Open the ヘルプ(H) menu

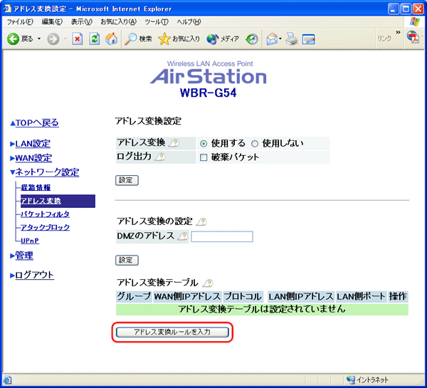tap(189, 22)
